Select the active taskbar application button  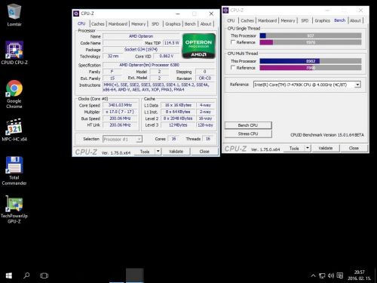tap(135, 275)
